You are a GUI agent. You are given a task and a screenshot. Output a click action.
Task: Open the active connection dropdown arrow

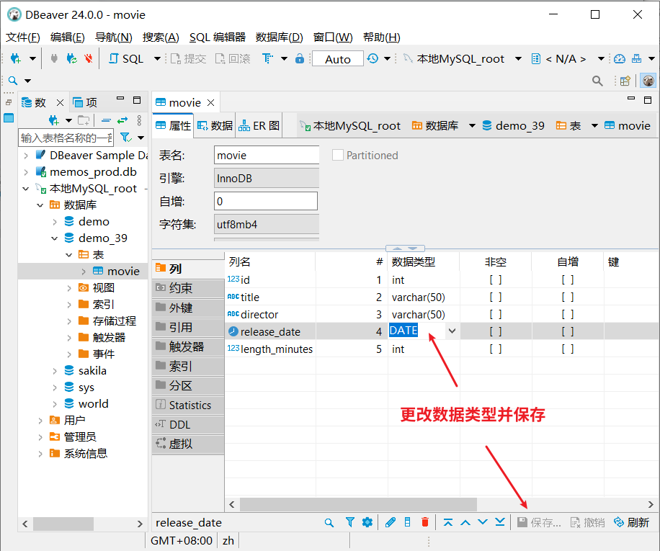[518, 58]
